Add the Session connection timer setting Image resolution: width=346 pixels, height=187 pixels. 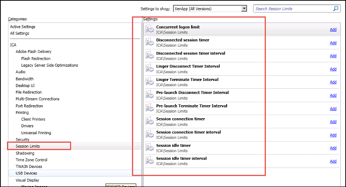tap(333, 122)
